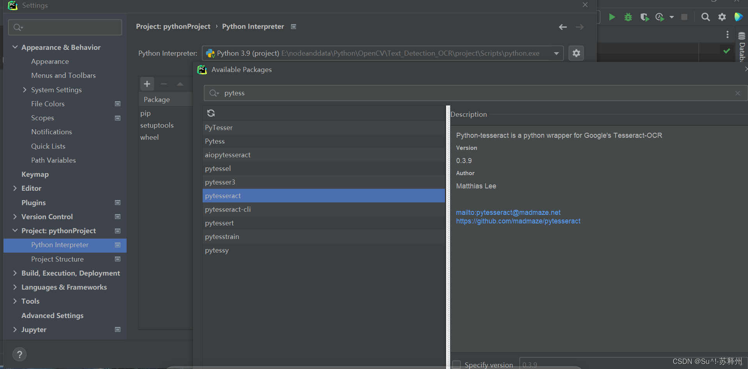Collapse Appearance & Behavior section

coord(15,47)
